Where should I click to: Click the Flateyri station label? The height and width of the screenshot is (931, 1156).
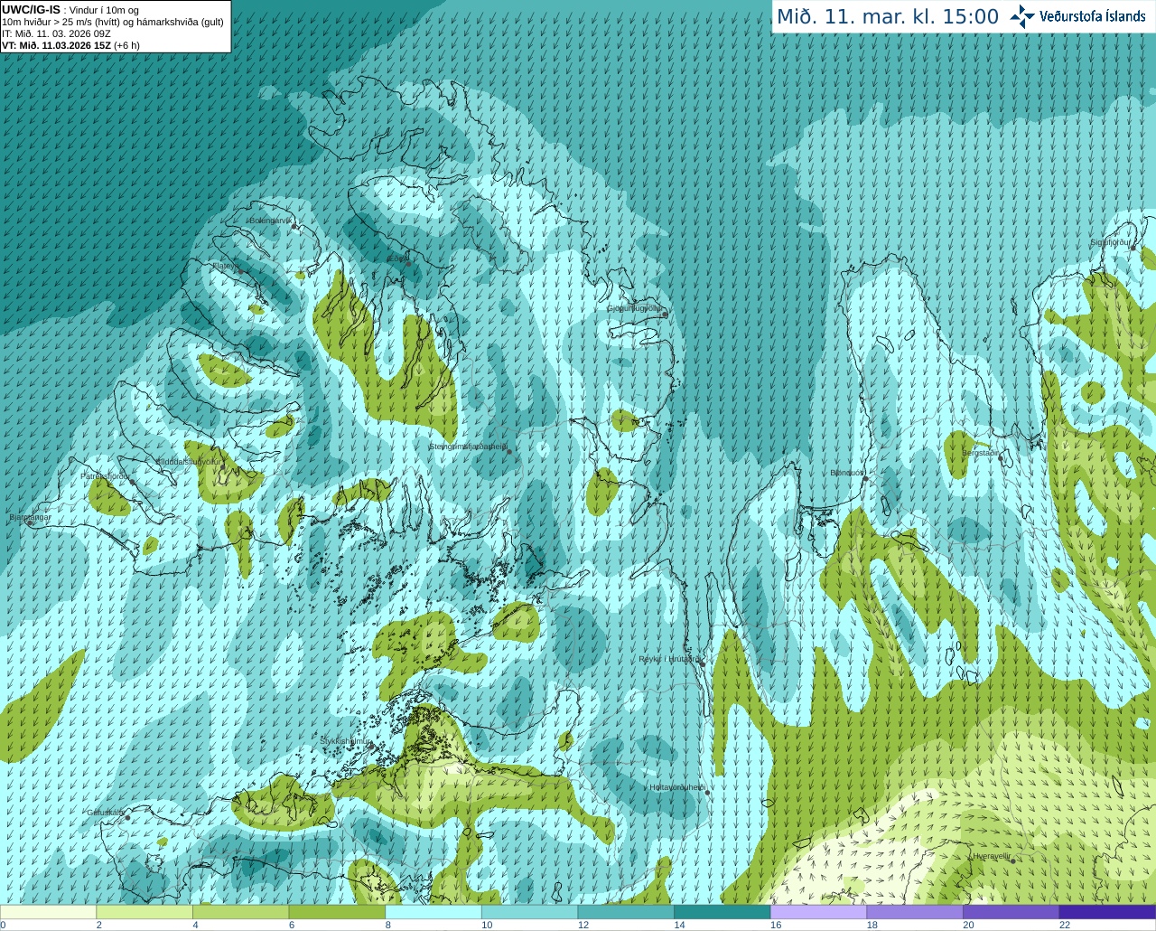click(226, 266)
